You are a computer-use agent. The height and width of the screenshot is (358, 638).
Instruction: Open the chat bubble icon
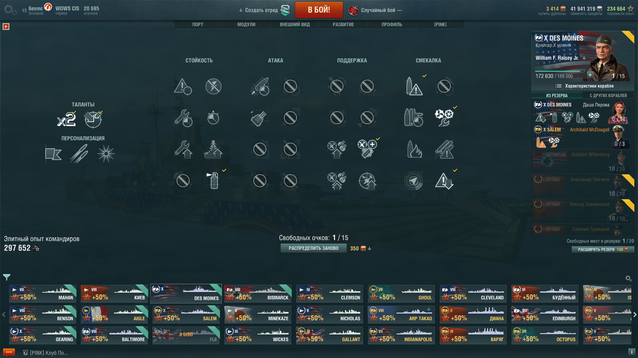point(9,352)
